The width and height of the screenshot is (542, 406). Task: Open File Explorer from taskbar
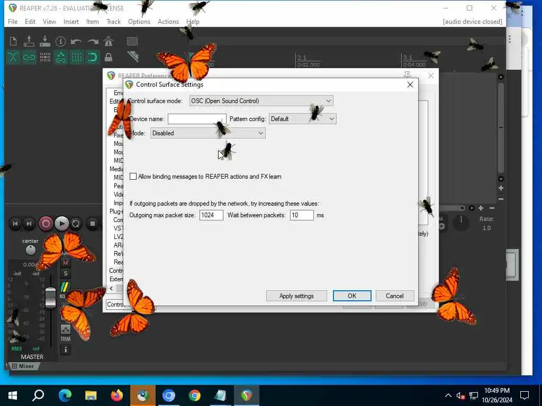pyautogui.click(x=91, y=395)
